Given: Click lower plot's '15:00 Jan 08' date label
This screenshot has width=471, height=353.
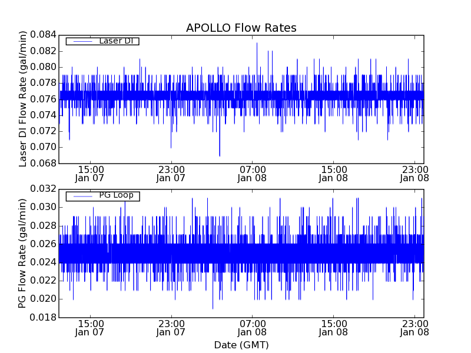Looking at the screenshot, I should [x=333, y=328].
